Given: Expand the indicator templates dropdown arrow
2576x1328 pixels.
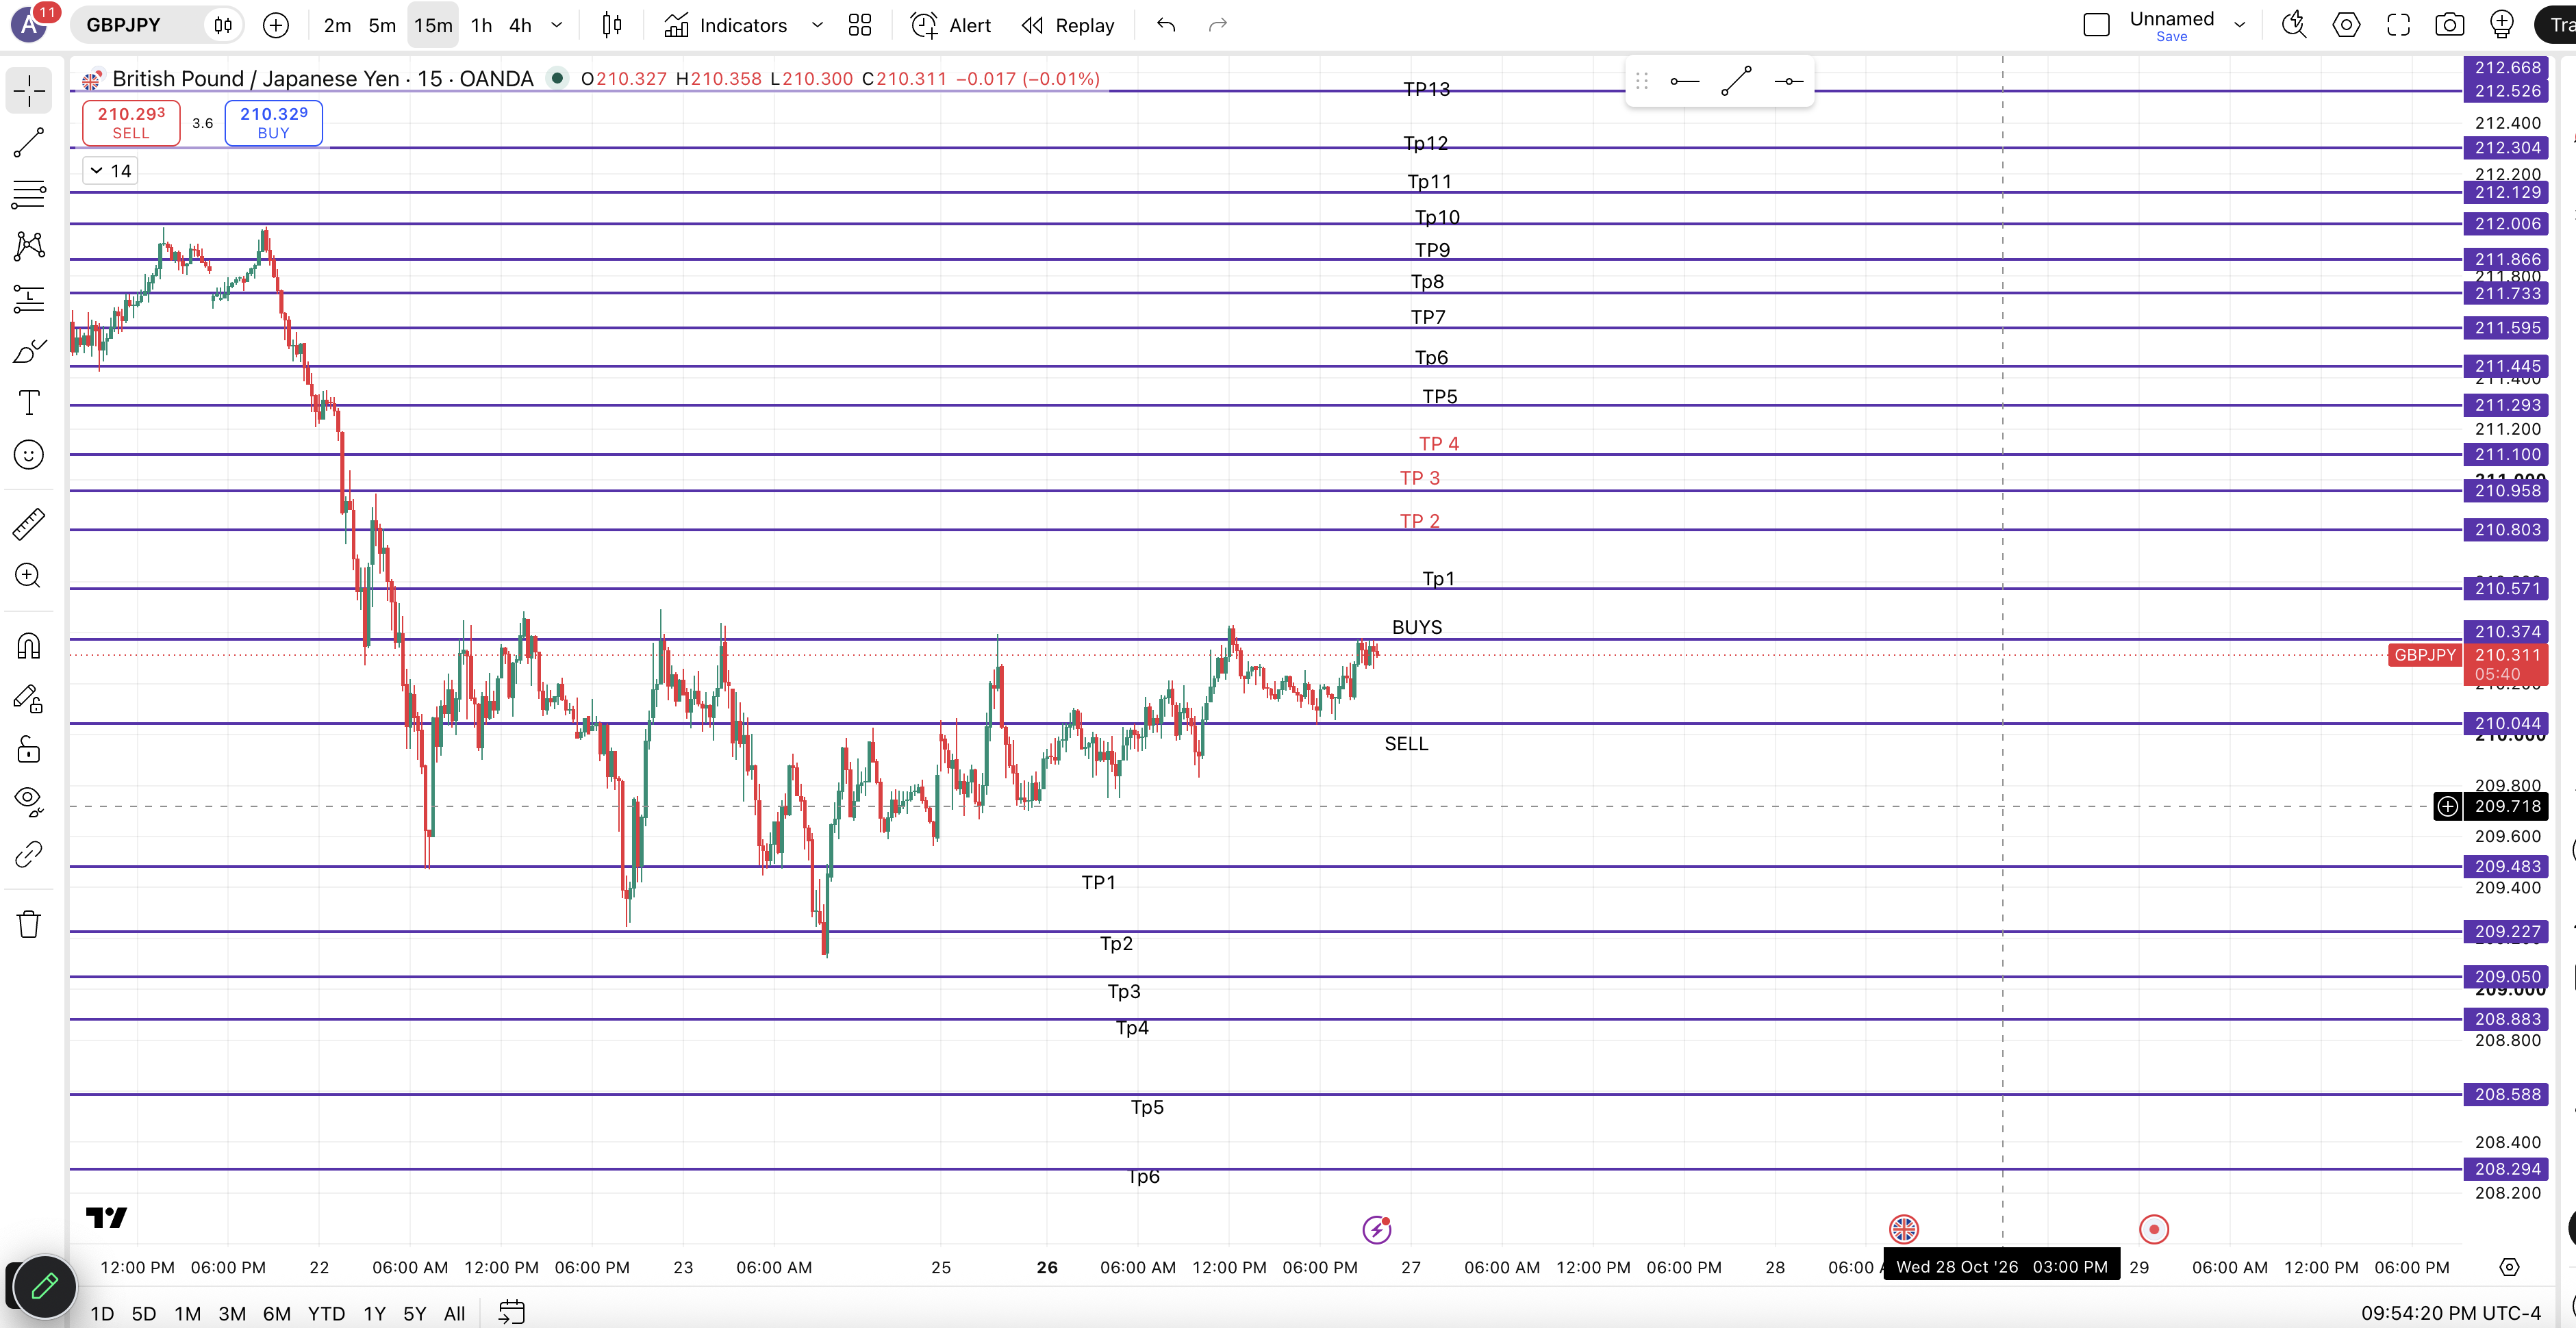Looking at the screenshot, I should 817,25.
